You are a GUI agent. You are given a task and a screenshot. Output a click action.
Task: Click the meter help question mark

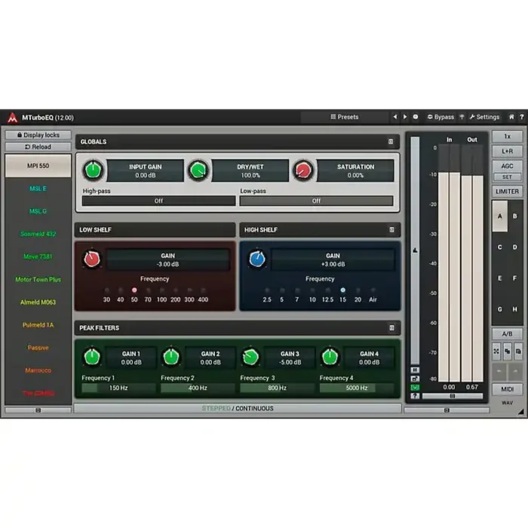415,396
